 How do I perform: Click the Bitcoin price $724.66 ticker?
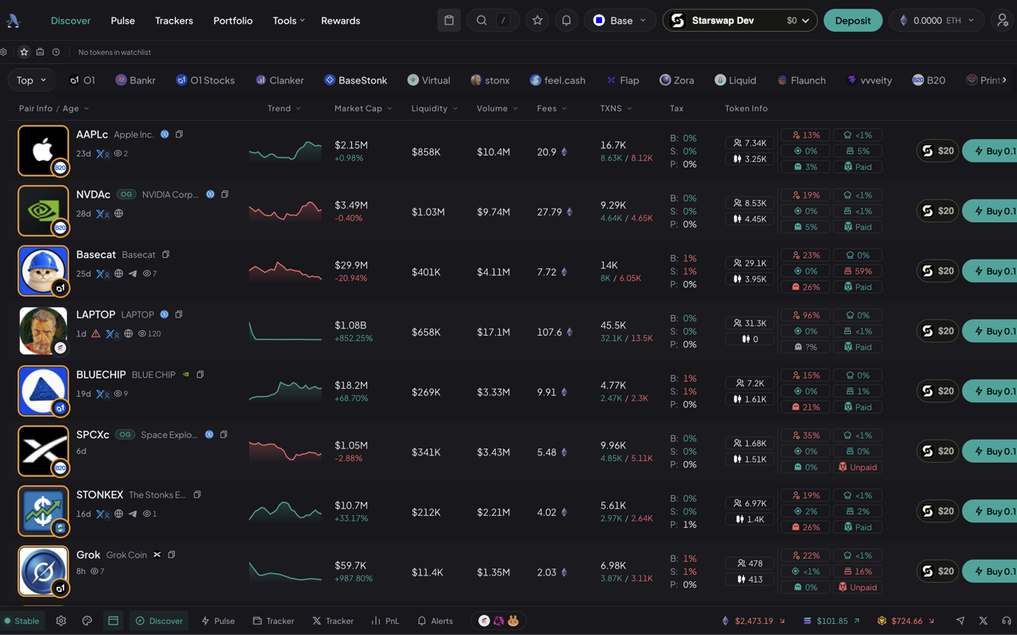[x=906, y=621]
